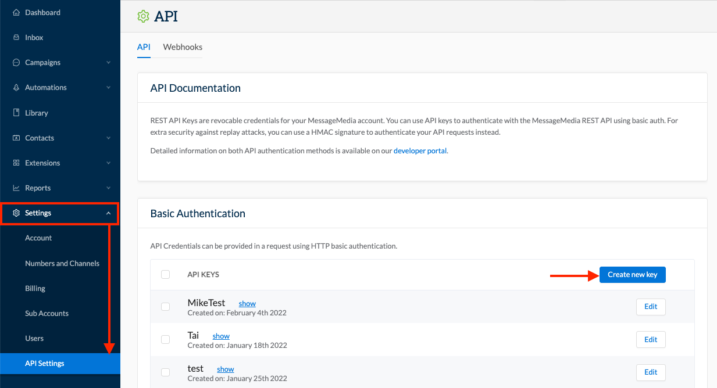Click 'Created on: February 4th 2022' text
717x388 pixels.
pyautogui.click(x=237, y=312)
